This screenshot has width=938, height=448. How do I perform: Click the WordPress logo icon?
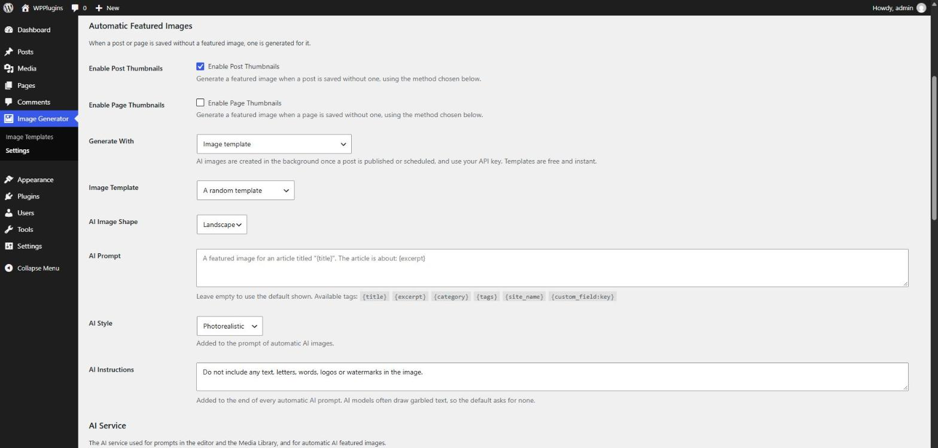8,8
